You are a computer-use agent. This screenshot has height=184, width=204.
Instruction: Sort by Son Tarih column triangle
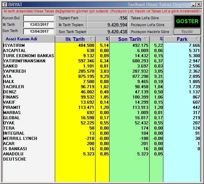[146, 39]
